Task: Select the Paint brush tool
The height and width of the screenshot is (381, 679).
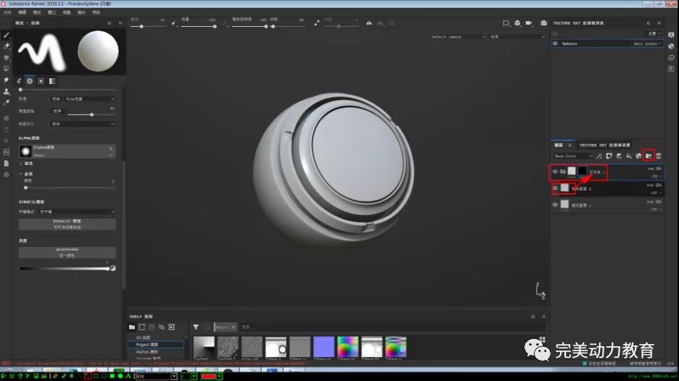Action: tap(7, 34)
